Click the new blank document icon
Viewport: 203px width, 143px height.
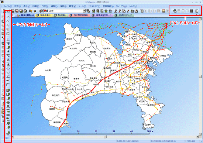pyautogui.click(x=4, y=11)
